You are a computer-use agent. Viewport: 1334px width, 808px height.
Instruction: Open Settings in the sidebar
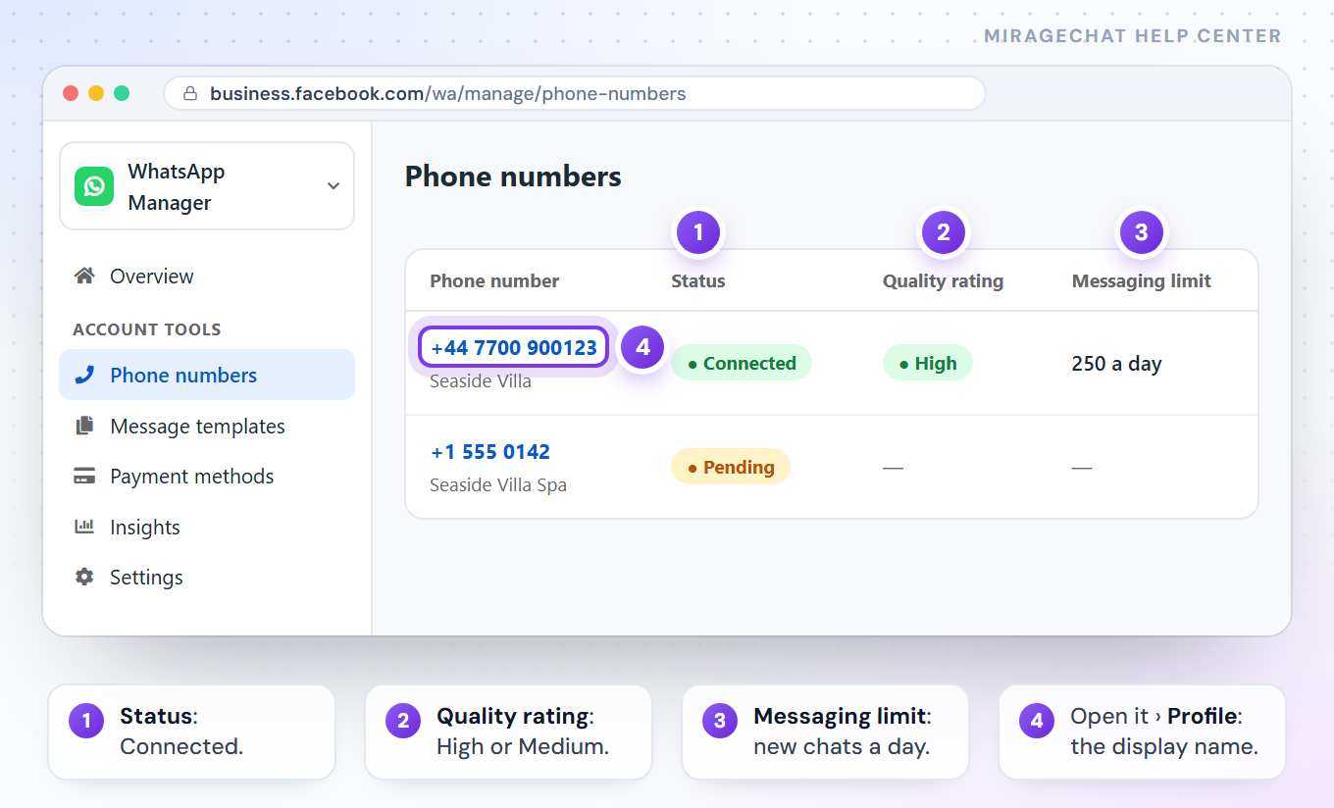pyautogui.click(x=207, y=577)
